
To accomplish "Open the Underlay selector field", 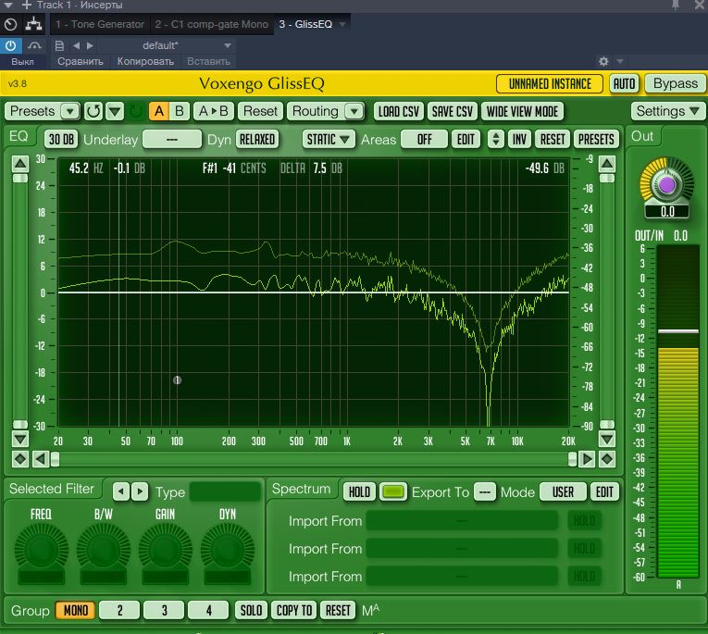I will click(172, 140).
